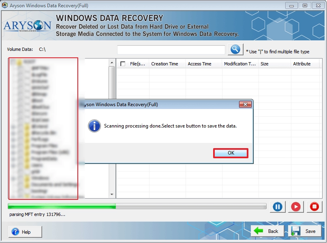This screenshot has height=243, width=327.
Task: Click Save to save recovered data
Action: (305, 231)
